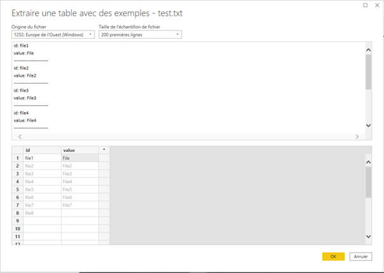Image resolution: width=384 pixels, height=273 pixels.
Task: Select the suggested cell file8
Action: [x=42, y=213]
